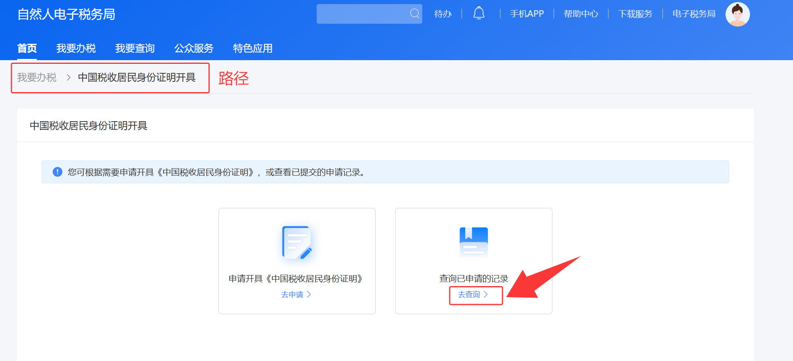The image size is (793, 361).
Task: Open notifications bell icon
Action: tap(479, 14)
